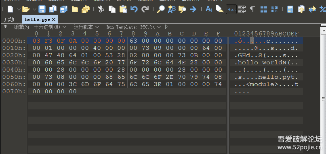The image size is (326, 154).
Task: Click the '.s....hello.pyt.' ASCII text
Action: pos(266,77)
